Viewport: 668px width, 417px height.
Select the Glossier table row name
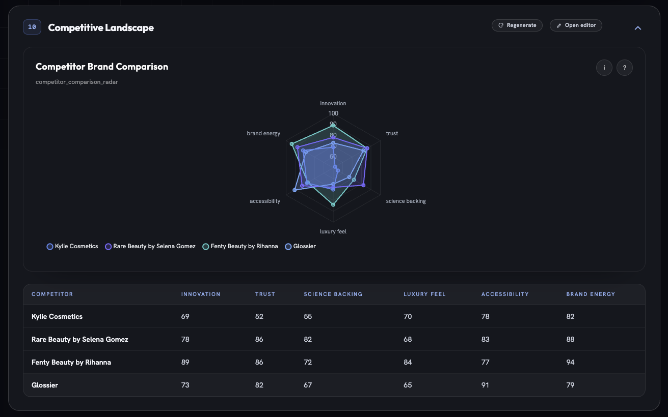point(45,385)
